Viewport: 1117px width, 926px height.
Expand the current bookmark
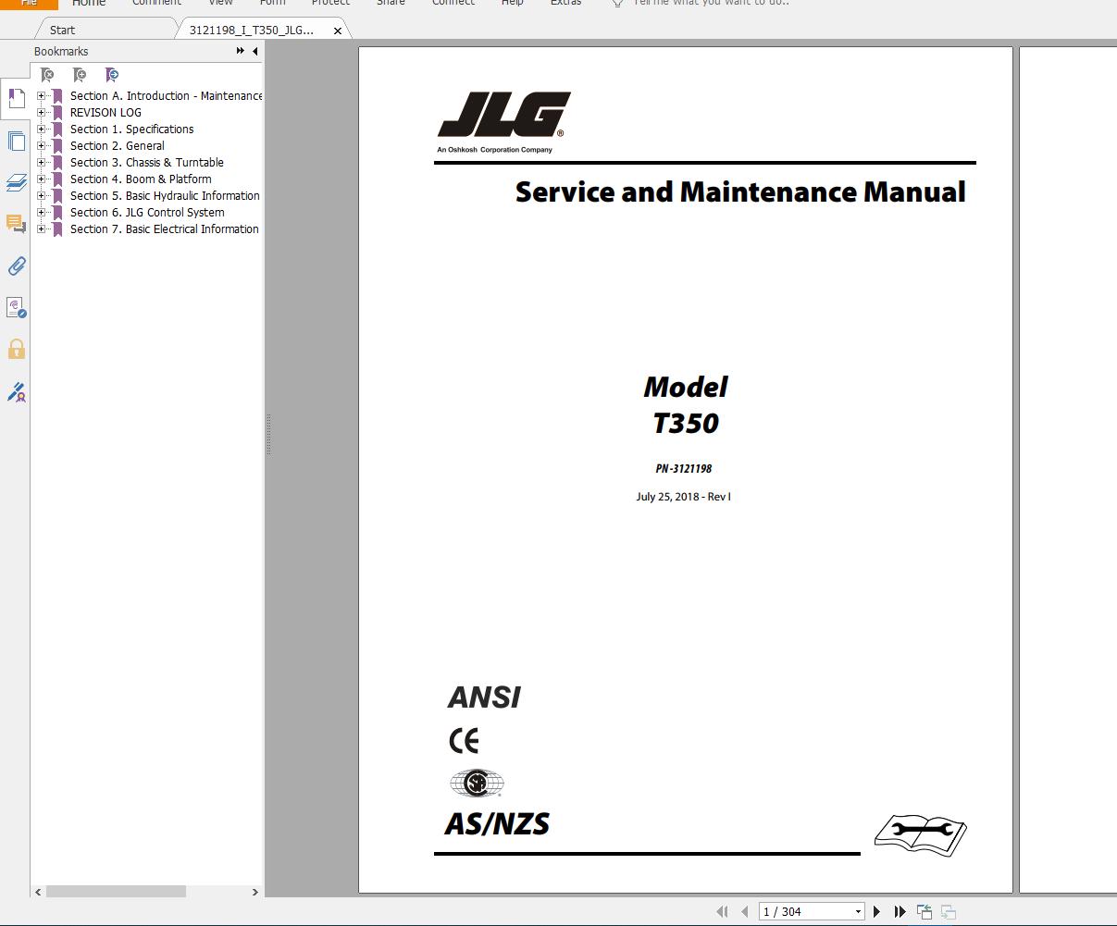point(112,74)
